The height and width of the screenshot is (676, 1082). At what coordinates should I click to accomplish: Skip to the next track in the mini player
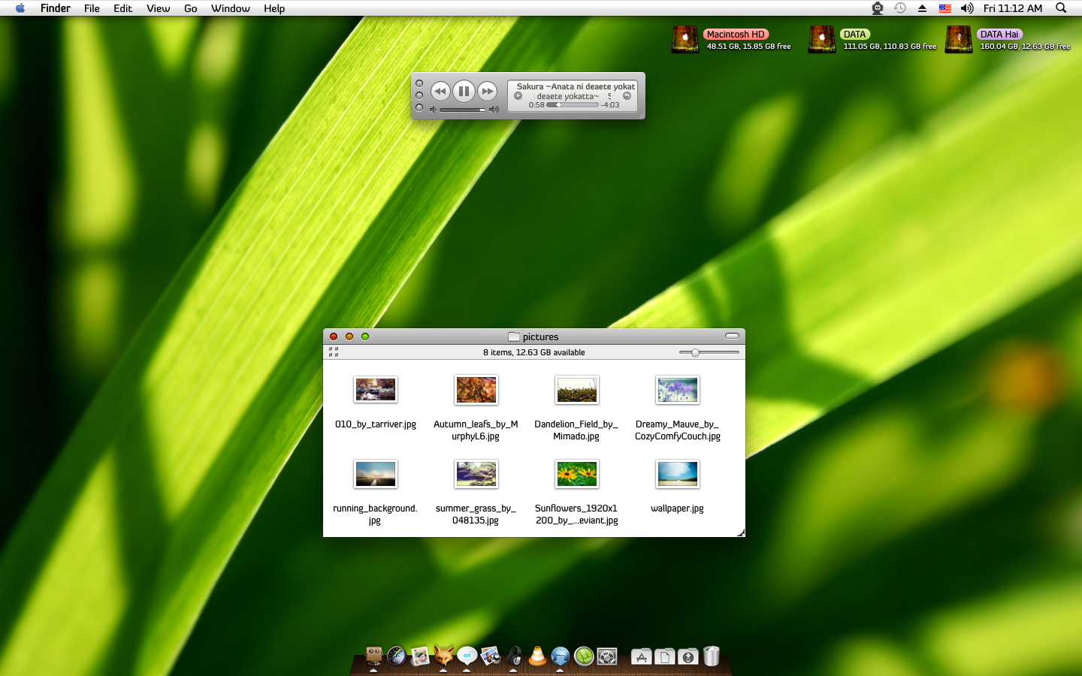[487, 92]
